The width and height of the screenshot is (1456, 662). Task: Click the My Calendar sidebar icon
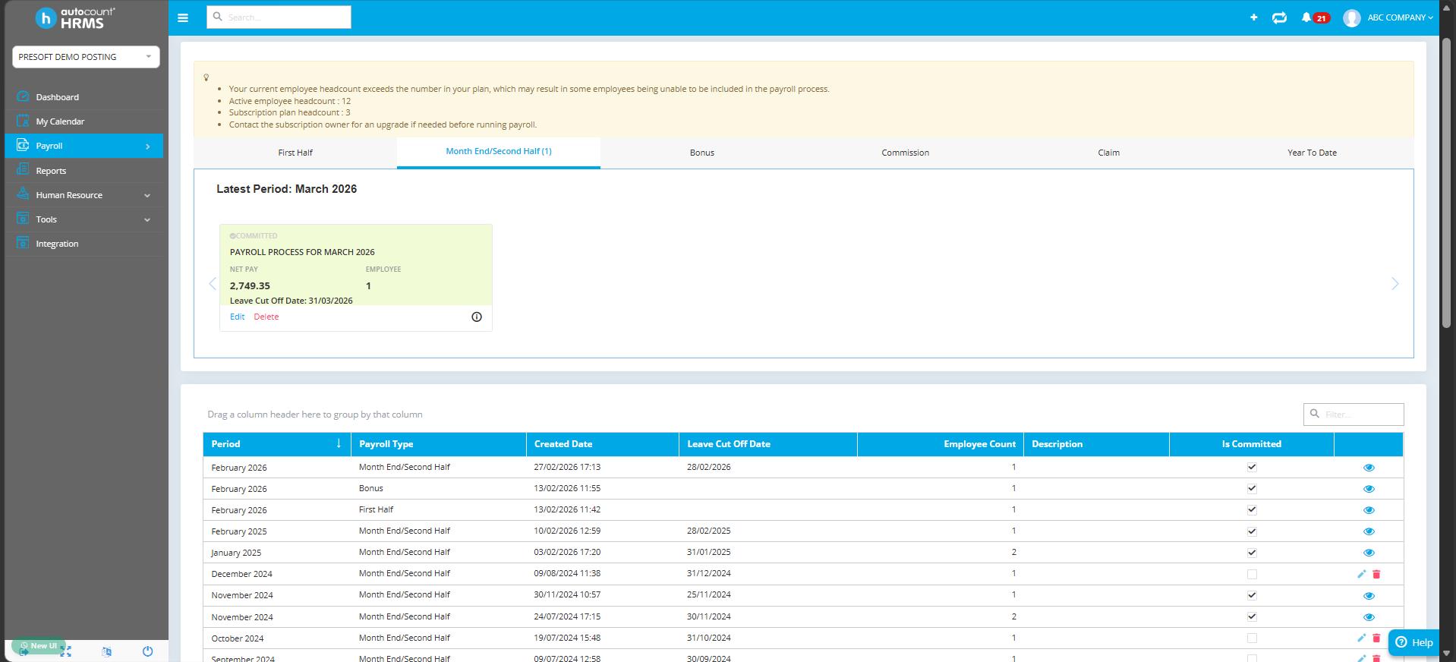pyautogui.click(x=23, y=121)
